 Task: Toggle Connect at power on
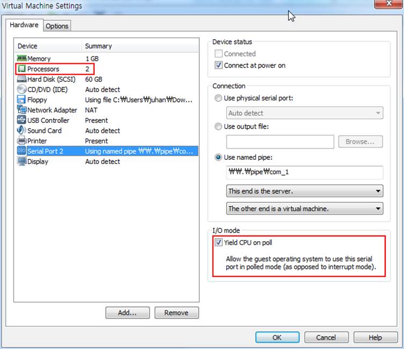[218, 65]
